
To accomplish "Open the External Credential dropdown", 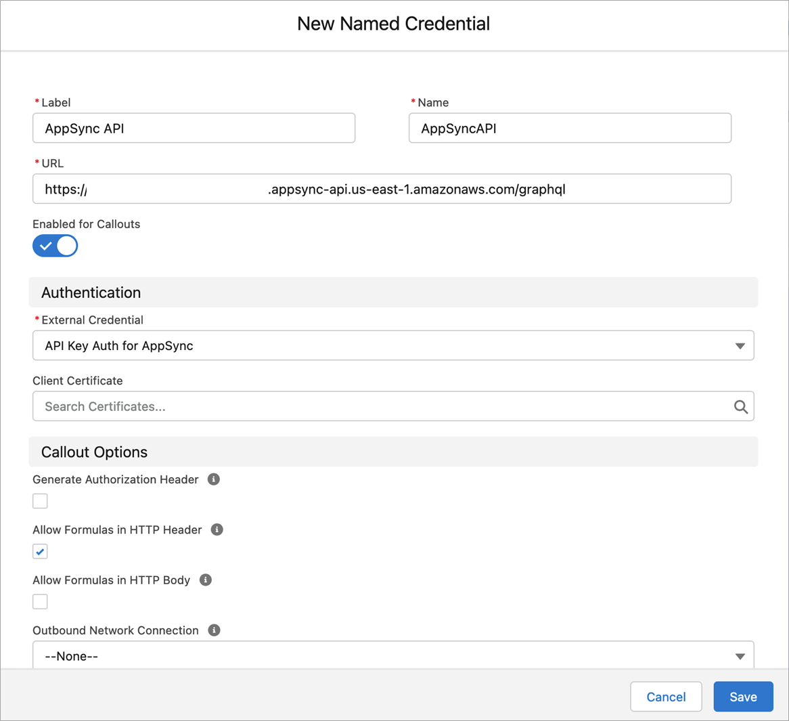I will pyautogui.click(x=393, y=345).
